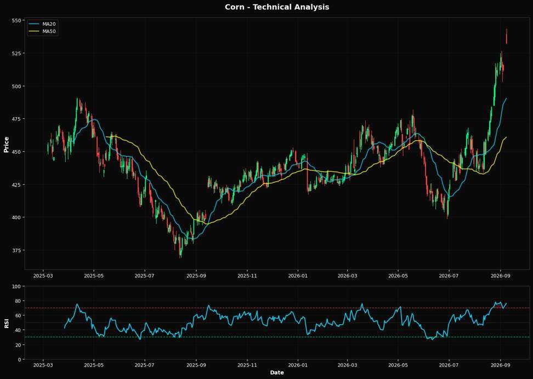Click 2025-05 date under the price chart

tap(94, 275)
